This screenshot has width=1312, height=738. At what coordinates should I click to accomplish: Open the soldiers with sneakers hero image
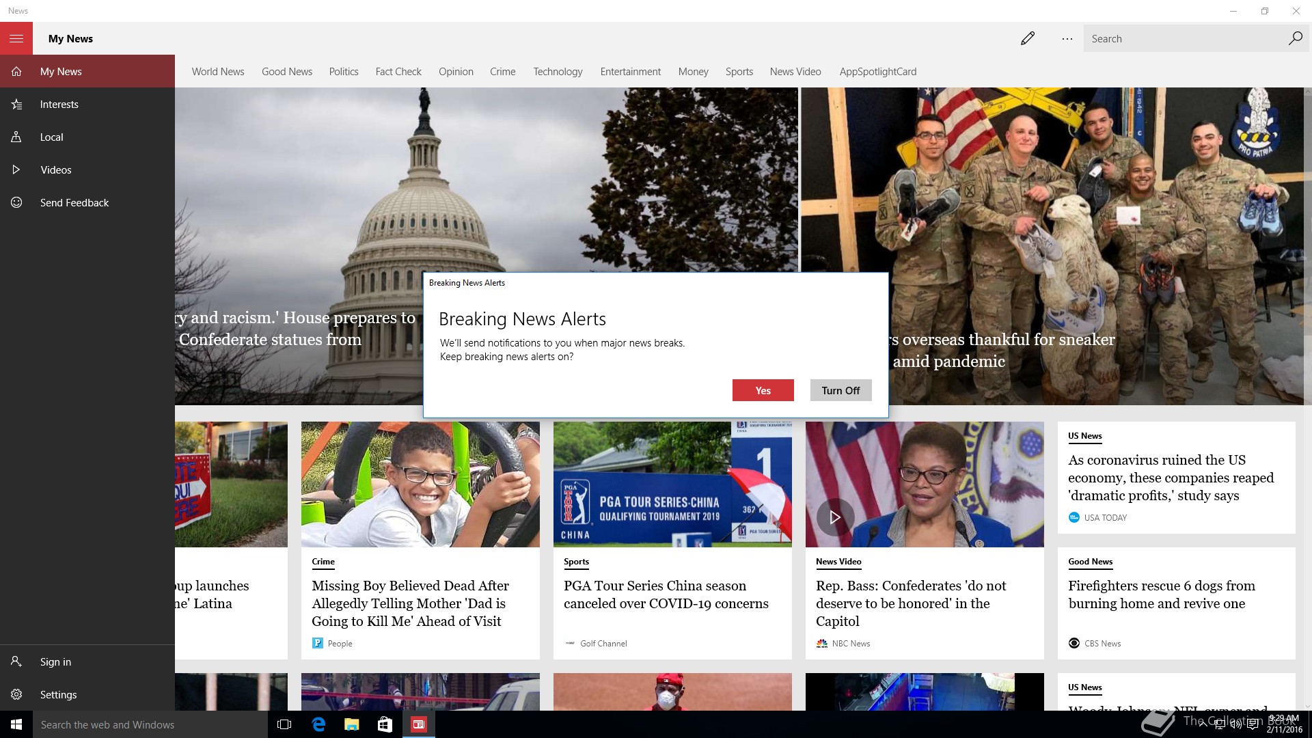1052,246
